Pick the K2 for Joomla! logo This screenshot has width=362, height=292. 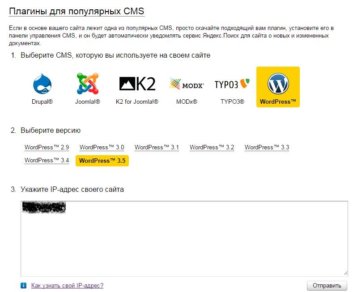(137, 84)
